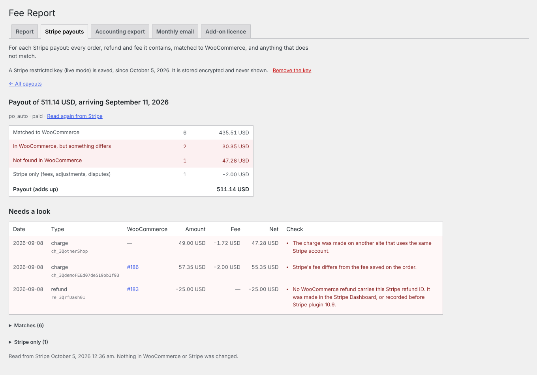Click the 'Amount' column header
Screen dimensions: 537x375
[195, 229]
